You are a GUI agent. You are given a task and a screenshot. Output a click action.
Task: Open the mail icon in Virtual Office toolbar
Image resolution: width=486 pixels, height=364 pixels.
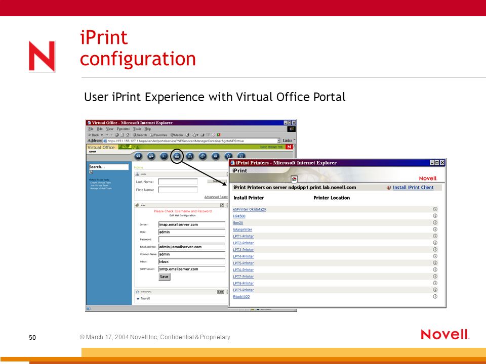(x=202, y=156)
